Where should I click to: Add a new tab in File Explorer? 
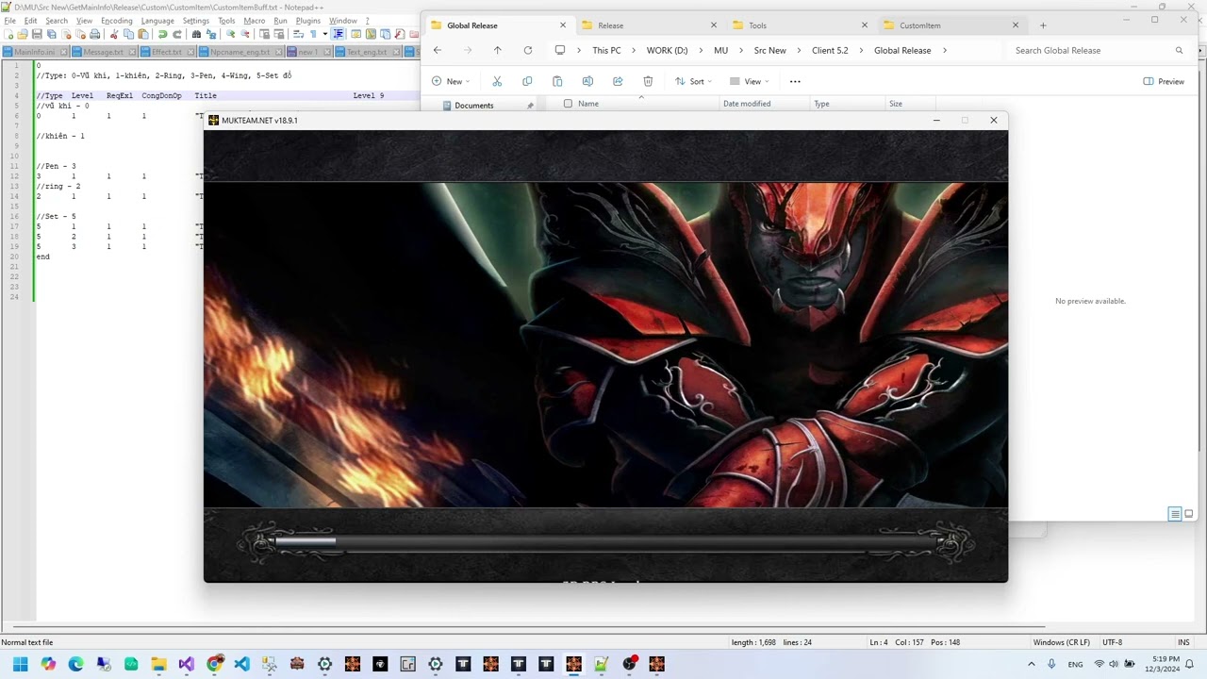pyautogui.click(x=1043, y=25)
